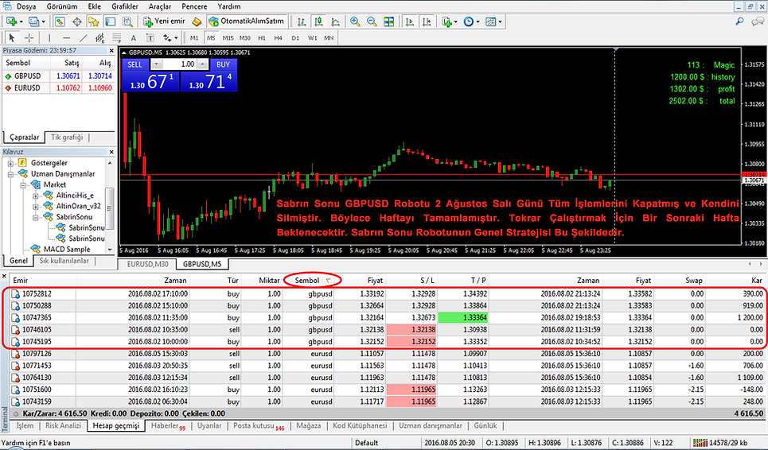Select the EURUSD row in Market Watch

coord(58,88)
